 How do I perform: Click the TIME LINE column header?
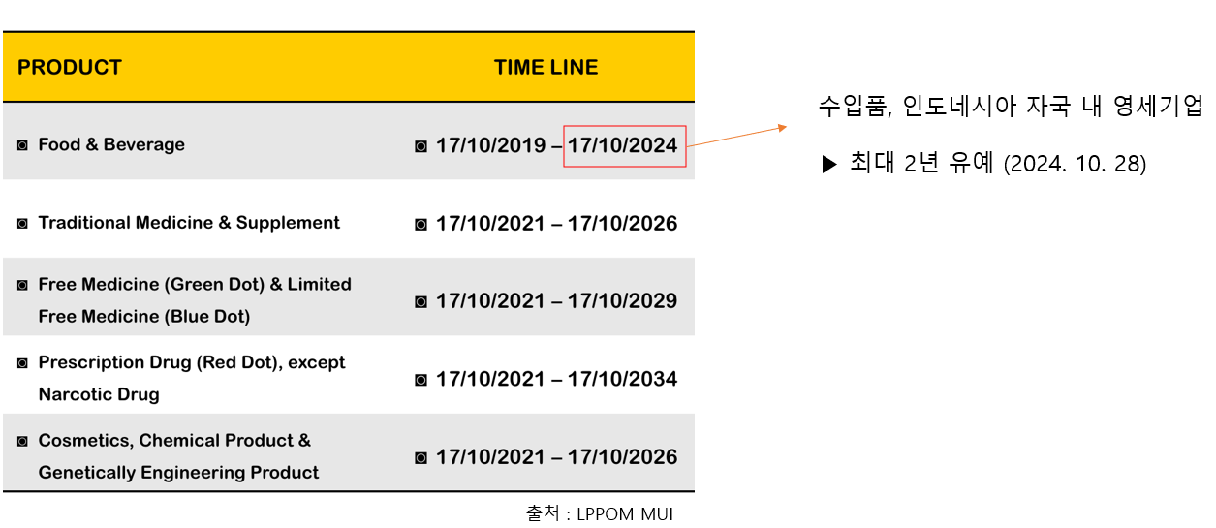[546, 68]
